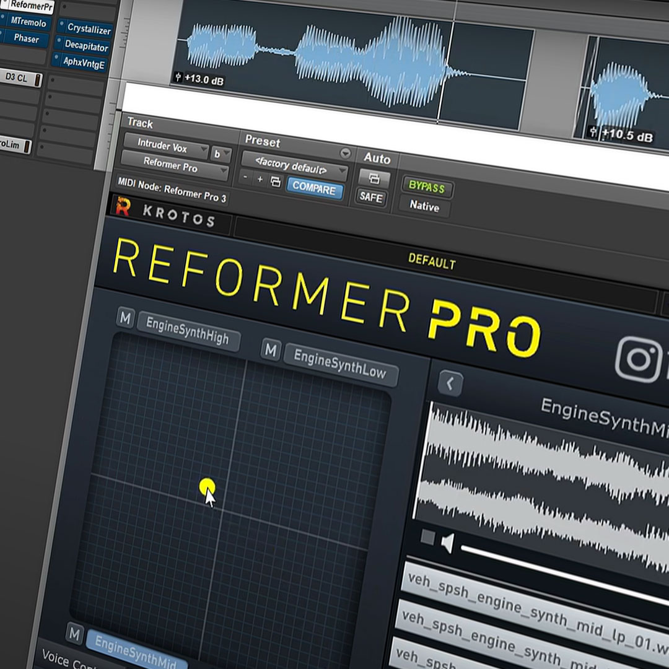Click the back chevron in the sample browser
This screenshot has width=669, height=669.
coord(450,383)
